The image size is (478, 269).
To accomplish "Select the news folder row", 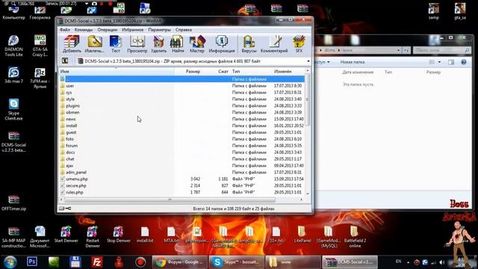I will coord(181,119).
